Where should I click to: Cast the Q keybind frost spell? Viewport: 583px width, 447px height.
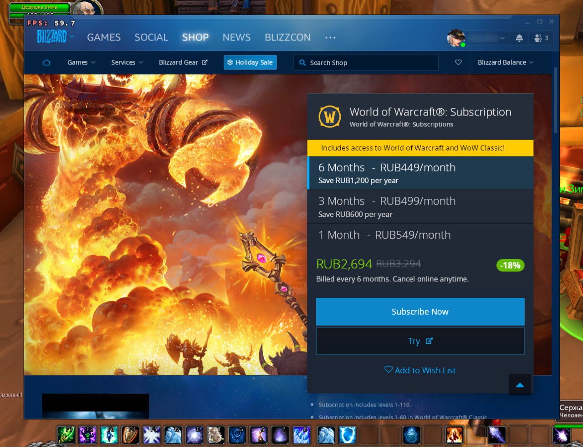click(173, 435)
